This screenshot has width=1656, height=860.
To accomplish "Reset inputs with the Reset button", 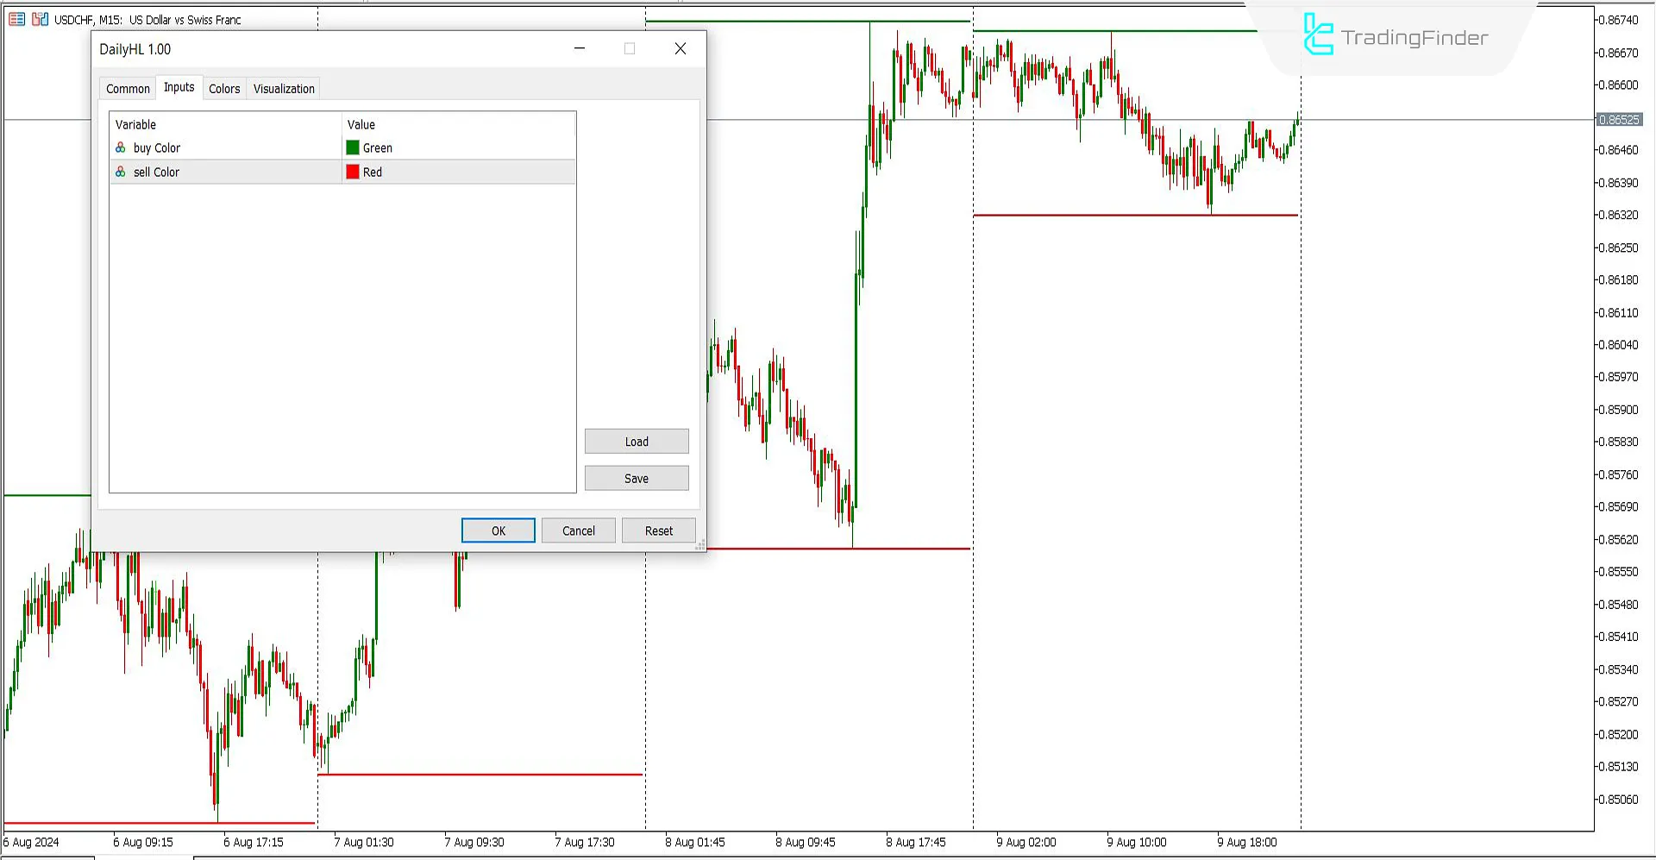I will coord(658,530).
